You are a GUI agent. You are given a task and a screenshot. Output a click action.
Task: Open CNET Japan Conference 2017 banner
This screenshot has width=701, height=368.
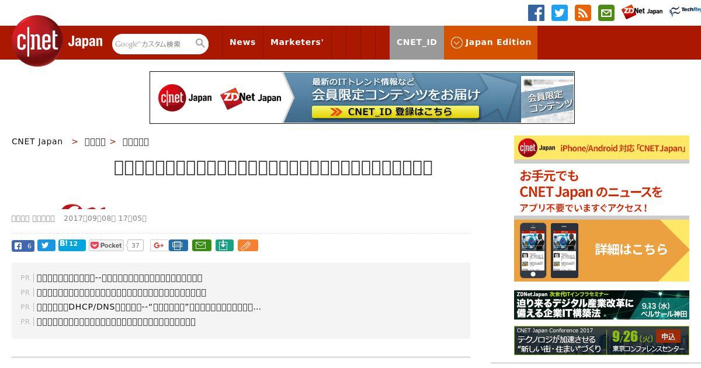point(602,340)
